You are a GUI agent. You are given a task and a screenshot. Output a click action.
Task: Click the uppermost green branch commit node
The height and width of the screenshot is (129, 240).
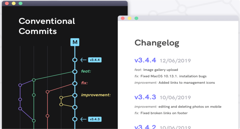34,80
